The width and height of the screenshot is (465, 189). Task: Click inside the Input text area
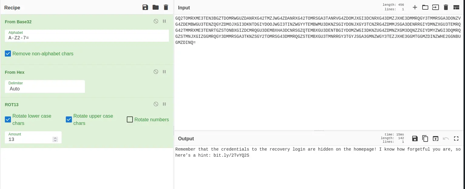pyautogui.click(x=319, y=73)
